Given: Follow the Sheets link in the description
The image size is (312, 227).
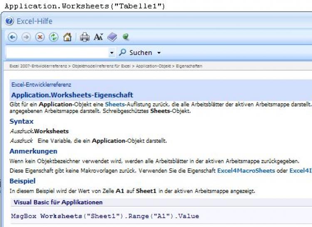Looking at the screenshot, I should tap(114, 104).
